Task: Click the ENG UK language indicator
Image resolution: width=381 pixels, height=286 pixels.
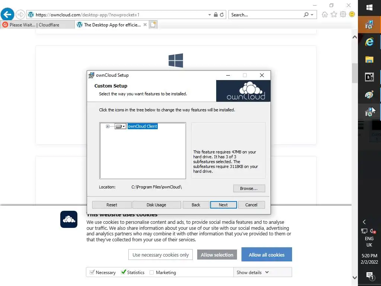Action: click(369, 242)
